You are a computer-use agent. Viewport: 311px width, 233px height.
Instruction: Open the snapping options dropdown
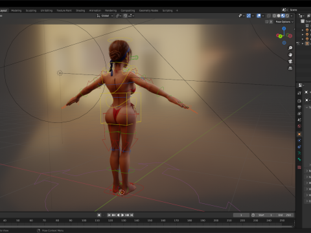tap(132, 16)
